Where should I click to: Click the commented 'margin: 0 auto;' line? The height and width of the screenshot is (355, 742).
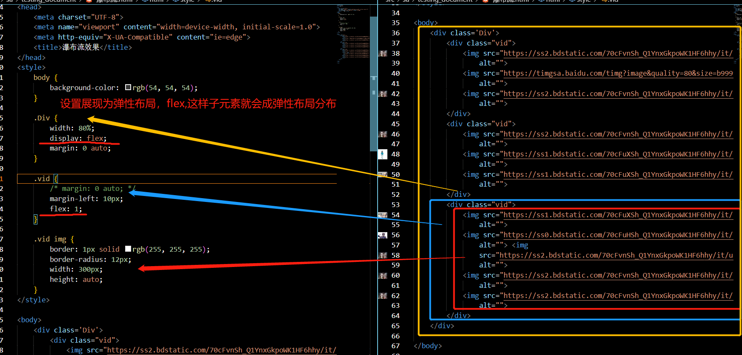coord(93,188)
